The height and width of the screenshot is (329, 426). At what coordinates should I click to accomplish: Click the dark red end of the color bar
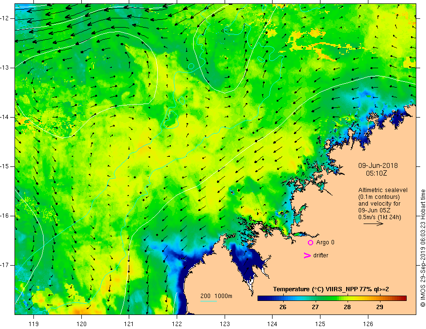[x=404, y=299]
